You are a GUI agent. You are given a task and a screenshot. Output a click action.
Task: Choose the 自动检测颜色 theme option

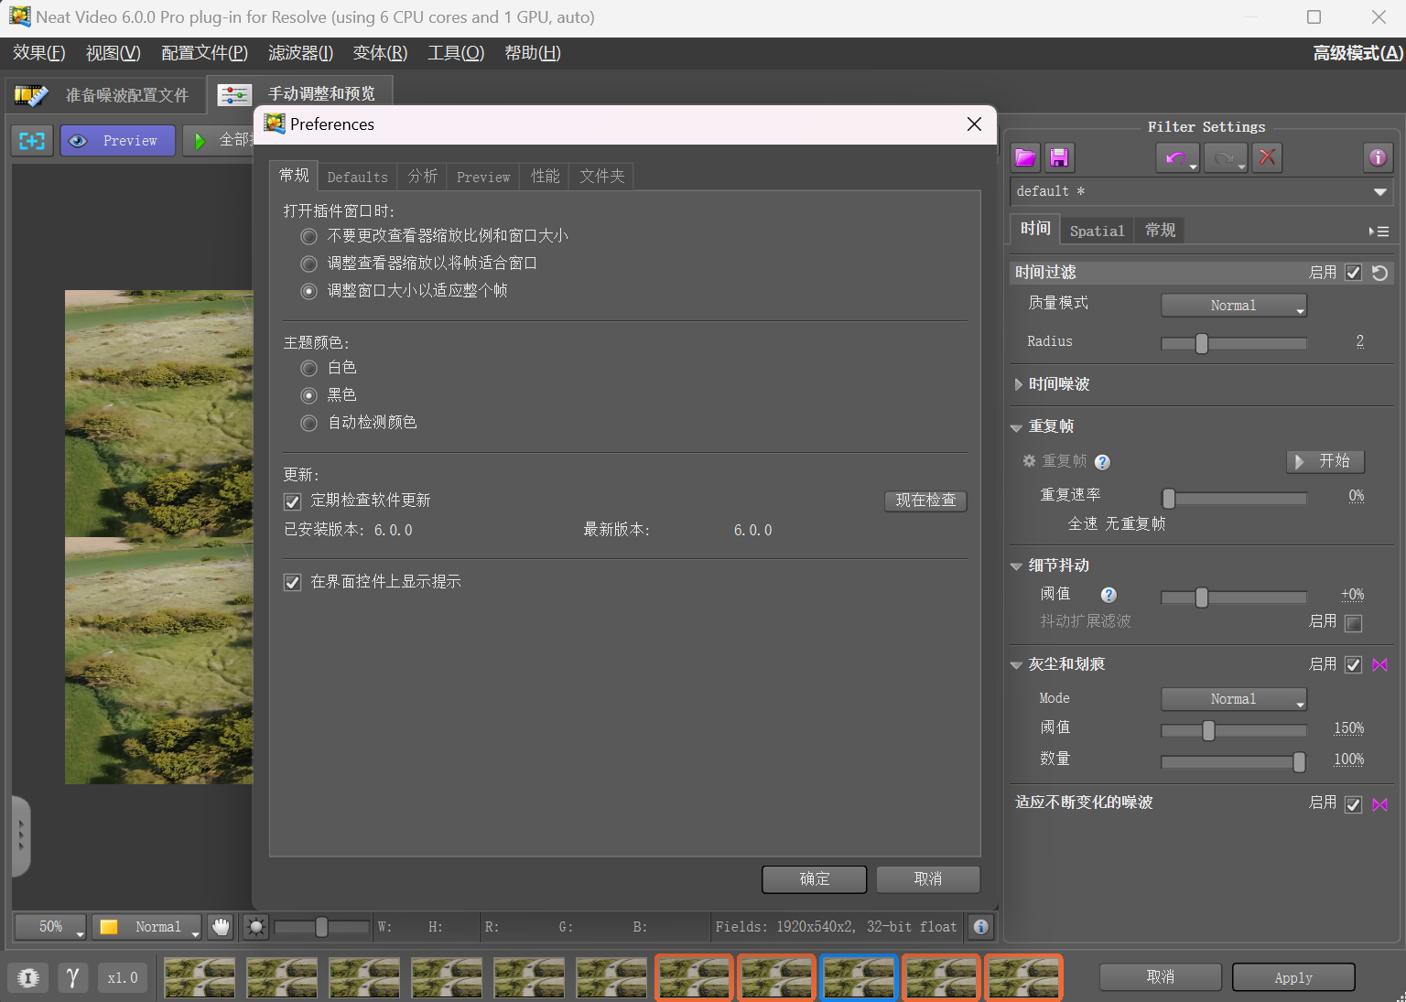(x=309, y=423)
